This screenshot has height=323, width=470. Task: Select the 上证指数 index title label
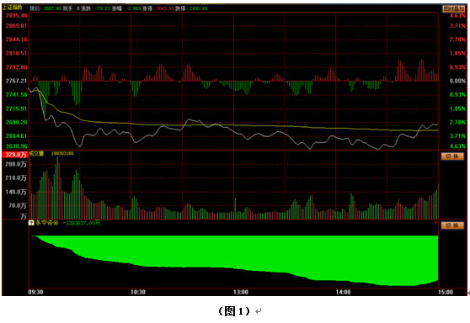(x=13, y=8)
